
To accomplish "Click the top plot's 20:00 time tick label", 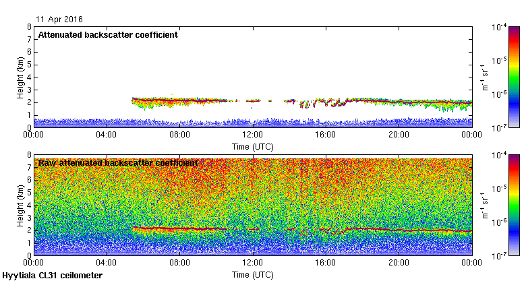I will point(399,135).
